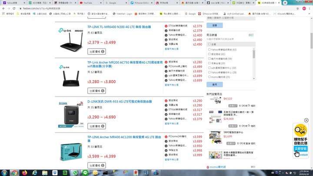Close the YouTube tab
The width and height of the screenshot is (313, 176).
pos(101,3)
